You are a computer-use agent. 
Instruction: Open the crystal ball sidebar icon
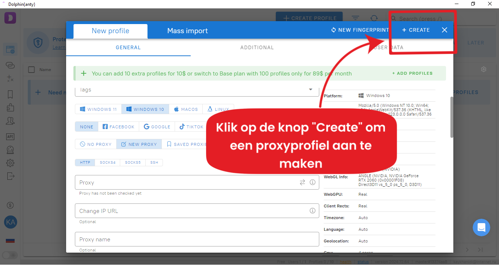[x=10, y=150]
